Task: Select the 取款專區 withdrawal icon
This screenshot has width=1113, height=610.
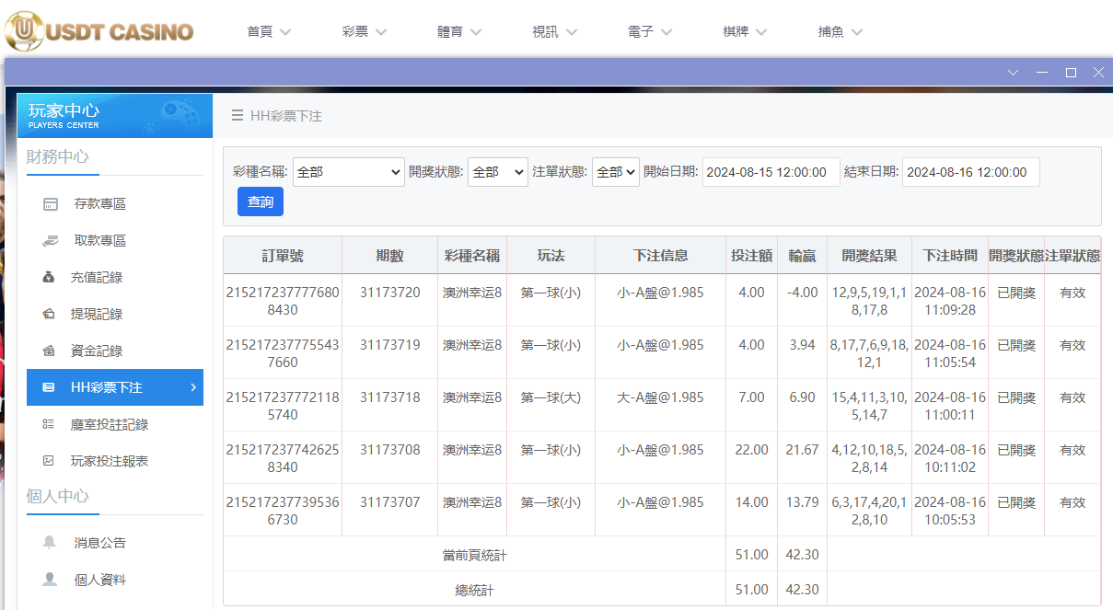Action: [50, 240]
